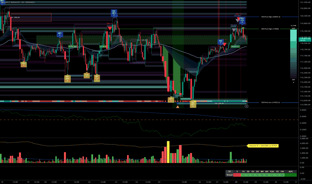
Task: Click the rightmost Break Res green label
Action: pyautogui.click(x=235, y=47)
